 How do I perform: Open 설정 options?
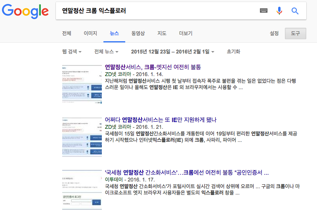[274, 33]
